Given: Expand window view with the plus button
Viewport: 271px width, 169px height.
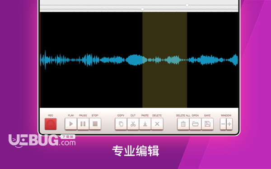Looking at the screenshot, I should (x=229, y=124).
